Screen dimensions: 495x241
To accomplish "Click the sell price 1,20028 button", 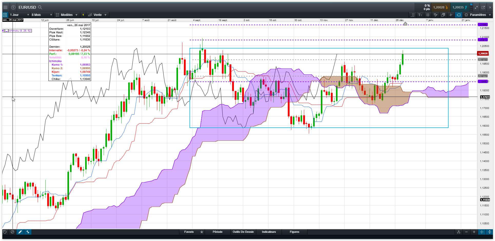I will pos(440,7).
